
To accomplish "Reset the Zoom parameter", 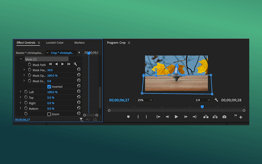I will [x=78, y=114].
